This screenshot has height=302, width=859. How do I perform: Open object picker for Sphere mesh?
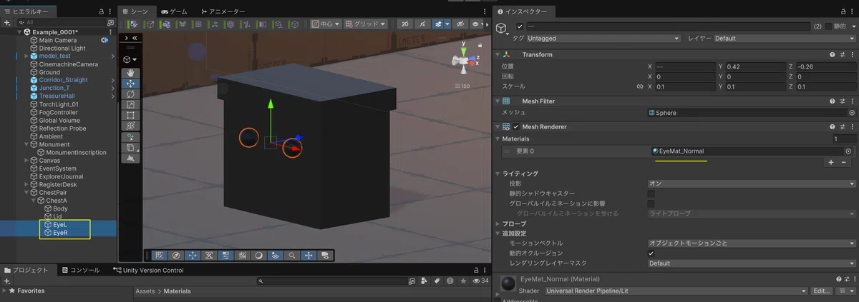tap(852, 113)
